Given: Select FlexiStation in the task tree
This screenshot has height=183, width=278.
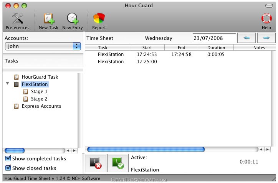Looking at the screenshot, I should (35, 84).
